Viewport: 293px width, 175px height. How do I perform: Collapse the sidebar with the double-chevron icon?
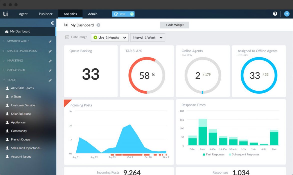52,23
